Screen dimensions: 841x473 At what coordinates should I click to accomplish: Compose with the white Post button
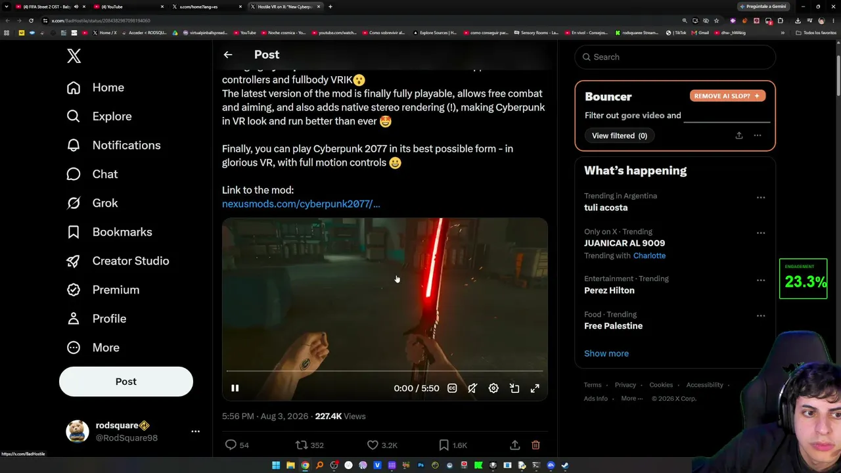pyautogui.click(x=126, y=382)
